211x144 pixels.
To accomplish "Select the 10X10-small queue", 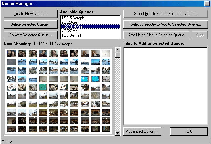I will pos(90,35).
